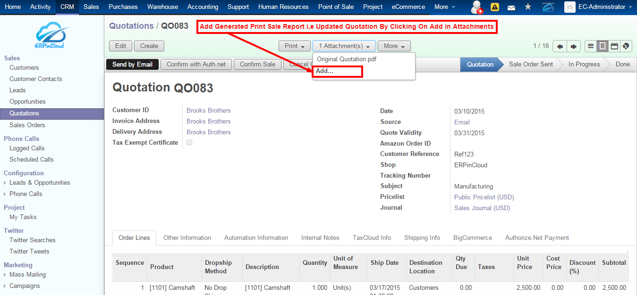Viewport: 637px width, 295px height.
Task: Open Twitter Searches in the sidebar
Action: tap(33, 240)
